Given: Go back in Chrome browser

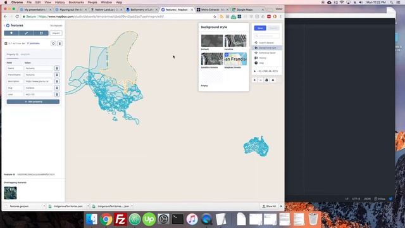Looking at the screenshot, I should point(6,16).
